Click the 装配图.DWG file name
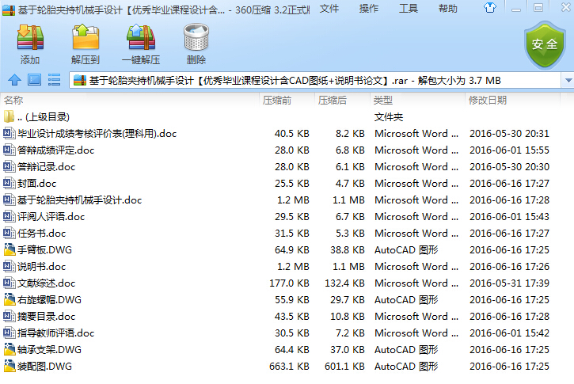The width and height of the screenshot is (574, 384). pos(44,366)
